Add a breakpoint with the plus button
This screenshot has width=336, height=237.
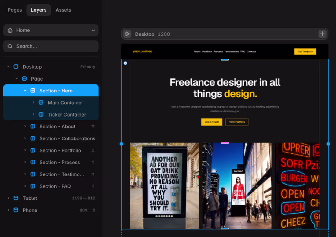point(322,34)
